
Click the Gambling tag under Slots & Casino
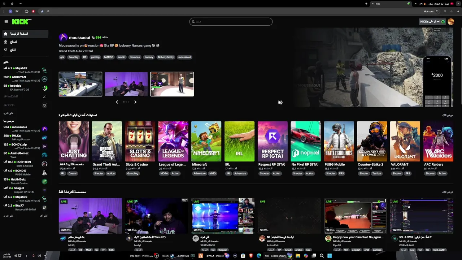click(133, 173)
